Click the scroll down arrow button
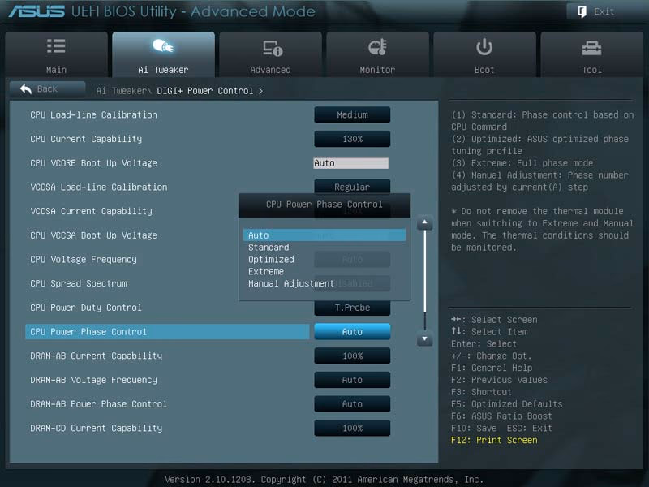 click(424, 338)
